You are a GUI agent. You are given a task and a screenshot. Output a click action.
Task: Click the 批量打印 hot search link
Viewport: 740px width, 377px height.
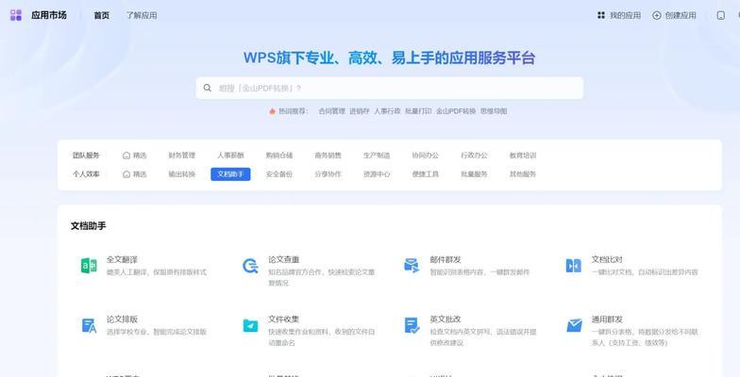coord(419,111)
